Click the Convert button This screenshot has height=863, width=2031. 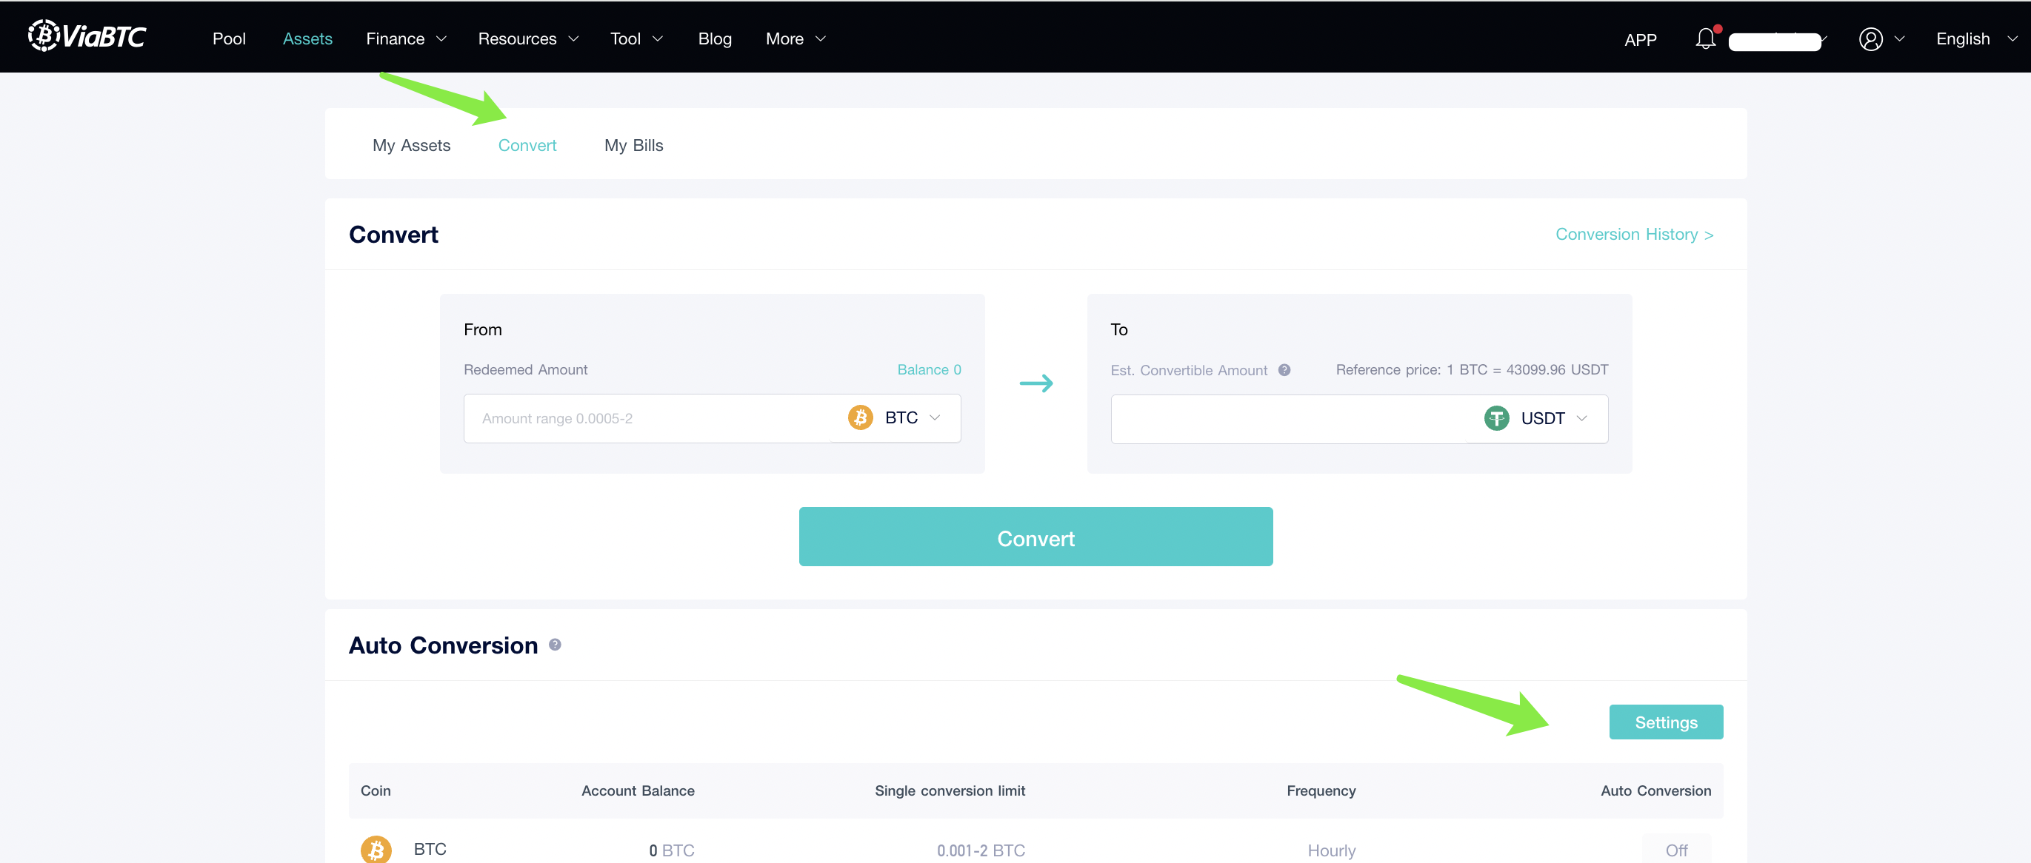[x=1035, y=537]
